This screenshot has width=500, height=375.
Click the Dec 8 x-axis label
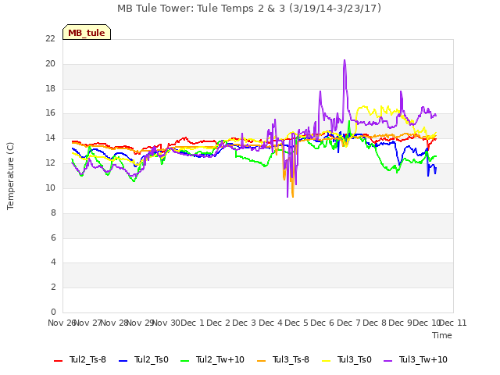[375, 323]
